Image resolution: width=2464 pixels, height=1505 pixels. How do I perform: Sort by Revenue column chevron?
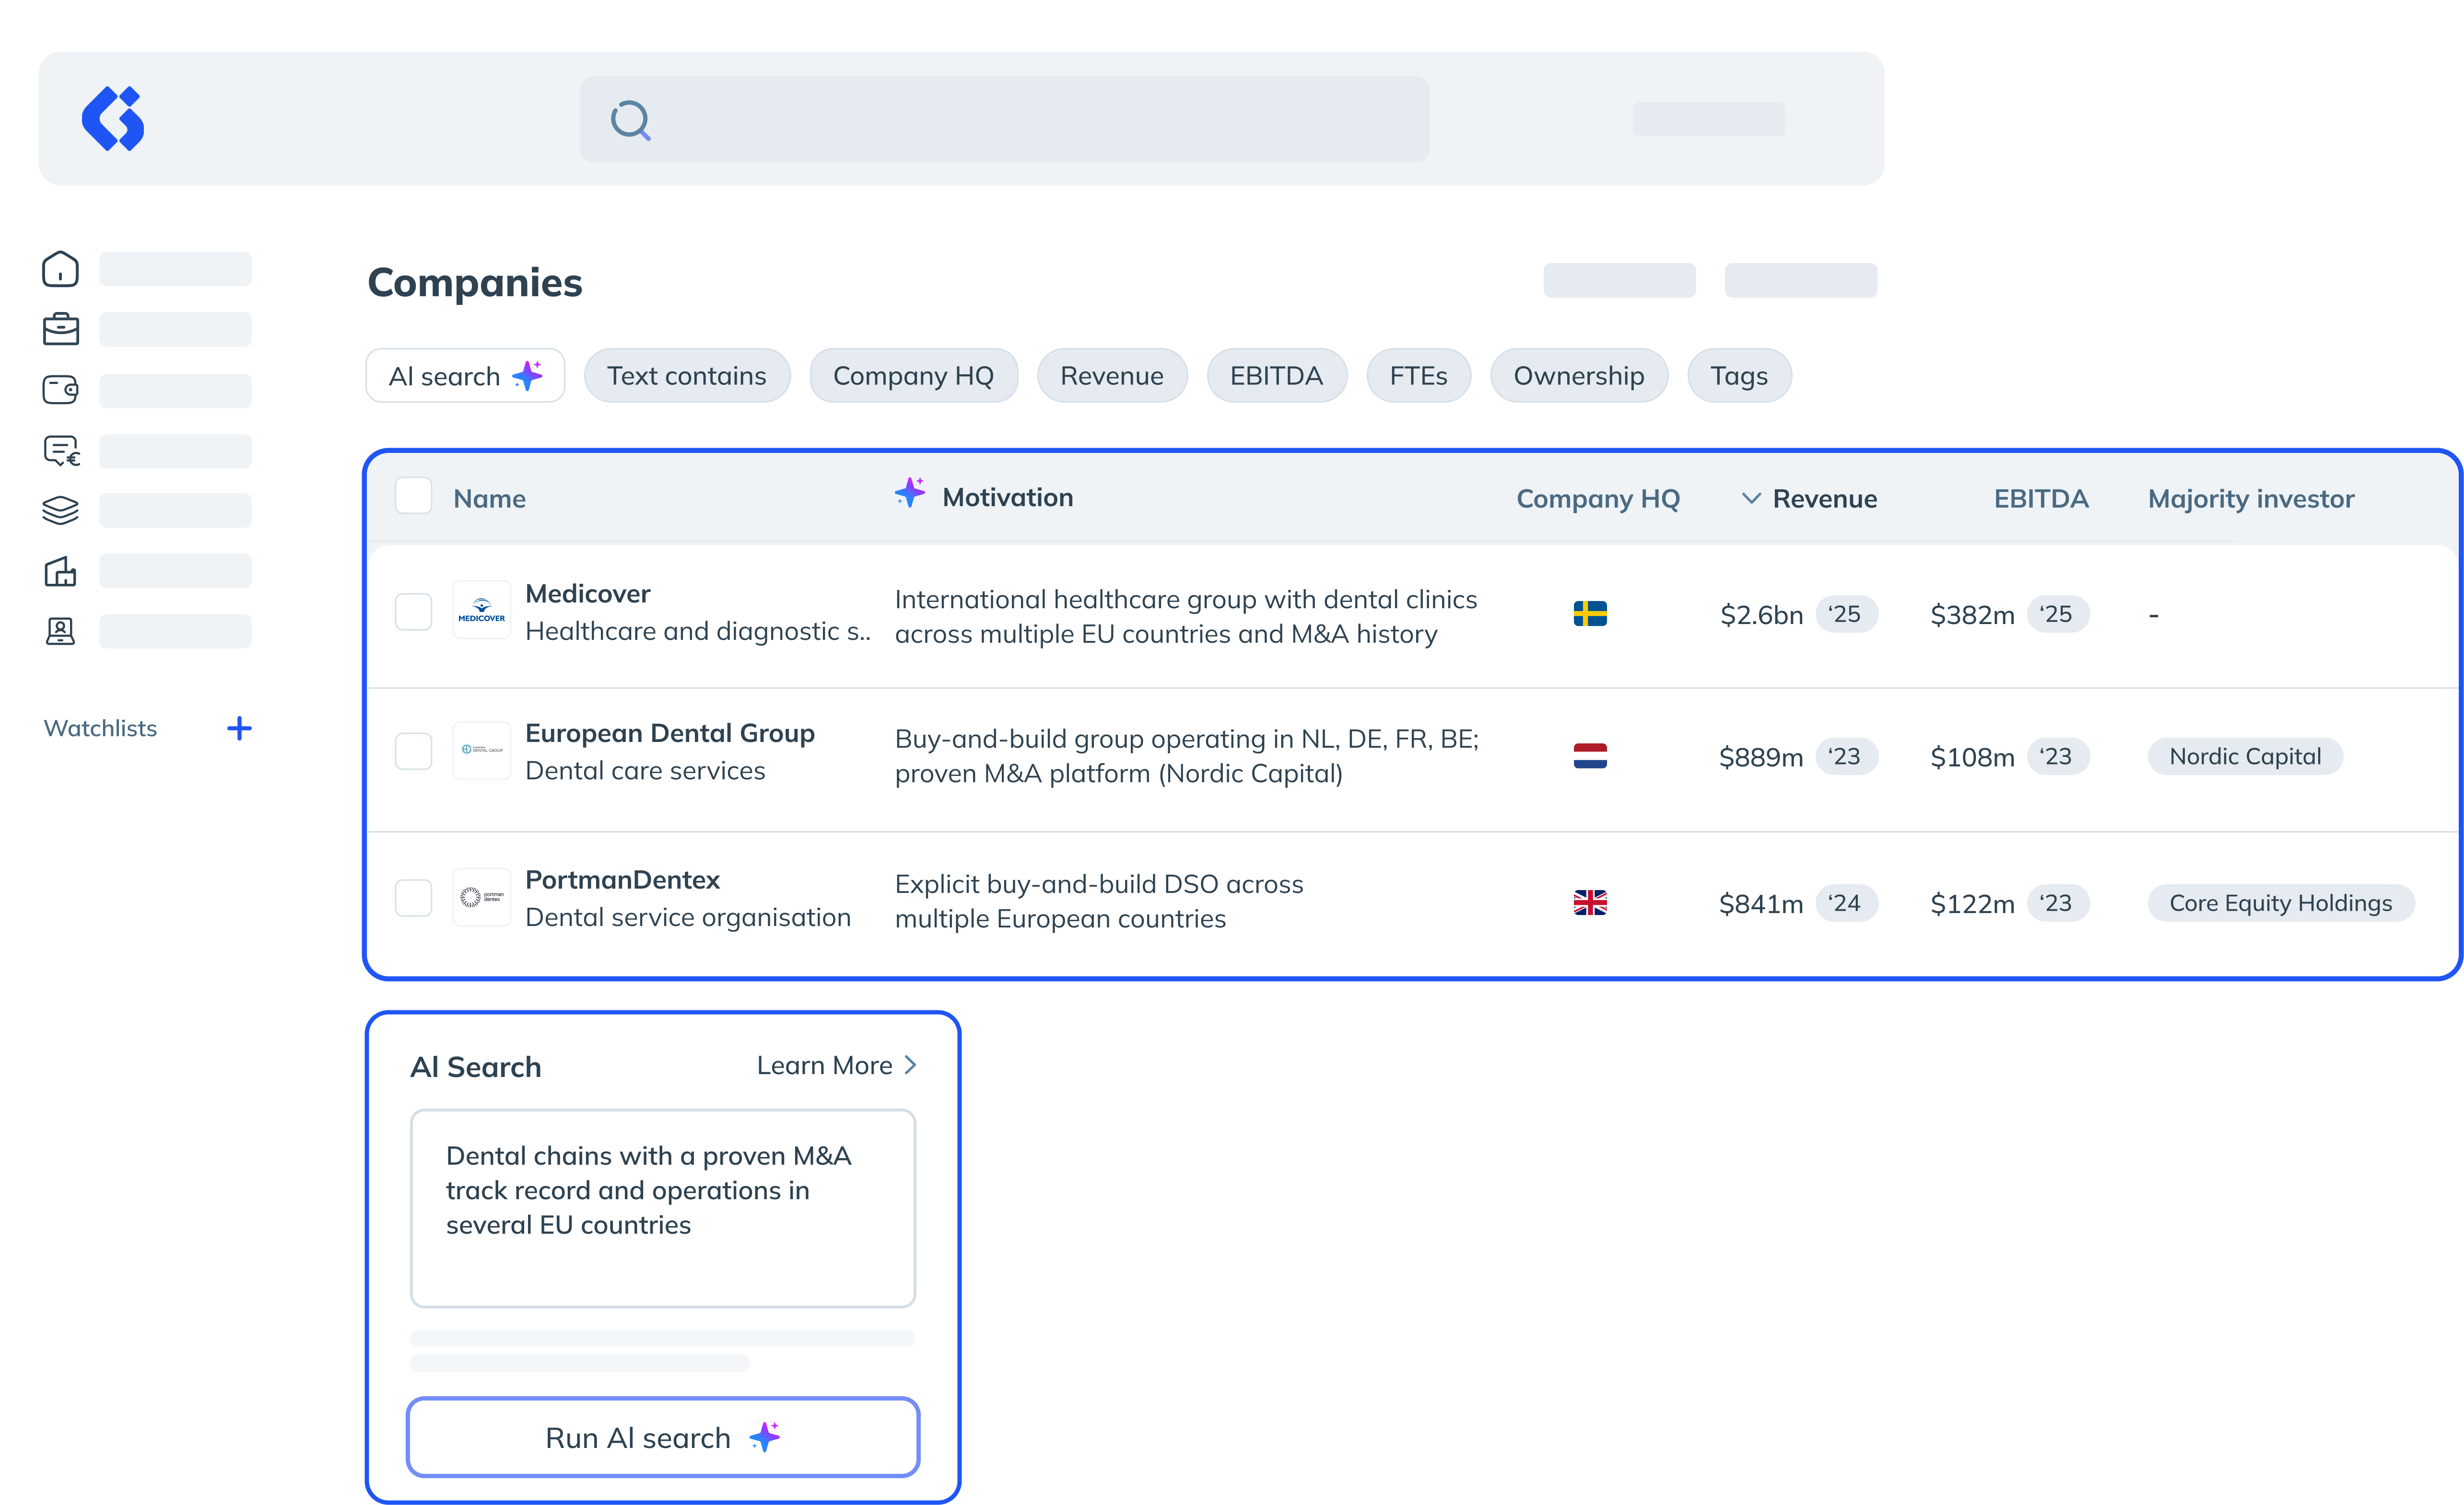click(1751, 498)
